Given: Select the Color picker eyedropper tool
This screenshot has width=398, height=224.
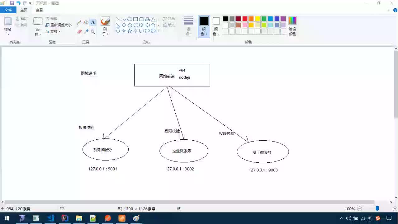Looking at the screenshot, I should 86,31.
